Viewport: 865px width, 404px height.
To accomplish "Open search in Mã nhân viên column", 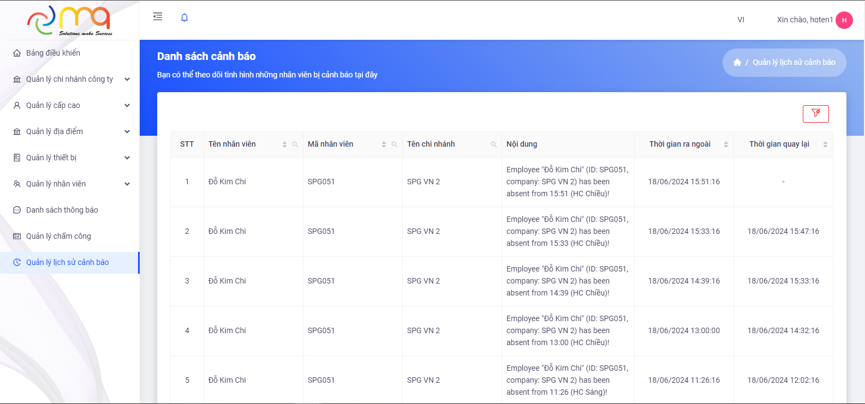I will pos(395,144).
